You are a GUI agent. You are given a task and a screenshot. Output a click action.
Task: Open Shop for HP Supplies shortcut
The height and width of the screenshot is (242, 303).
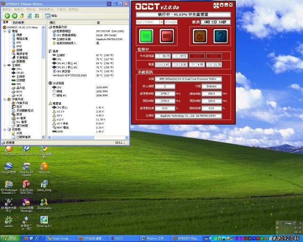coord(27,169)
